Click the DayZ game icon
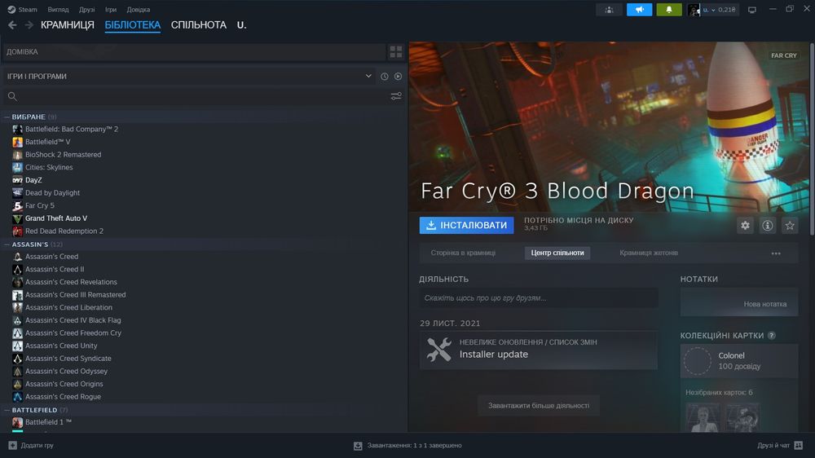This screenshot has width=815, height=458. tap(17, 180)
